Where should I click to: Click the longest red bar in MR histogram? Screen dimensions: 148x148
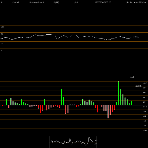click(x=108, y=112)
